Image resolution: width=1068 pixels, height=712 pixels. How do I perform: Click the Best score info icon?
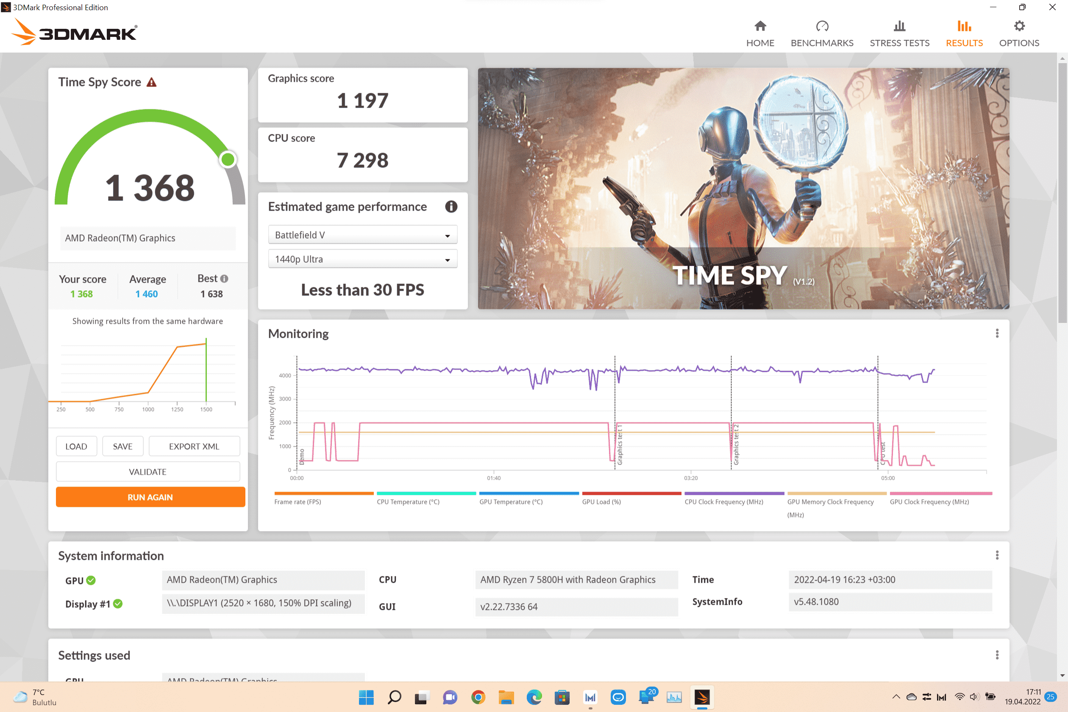[224, 278]
